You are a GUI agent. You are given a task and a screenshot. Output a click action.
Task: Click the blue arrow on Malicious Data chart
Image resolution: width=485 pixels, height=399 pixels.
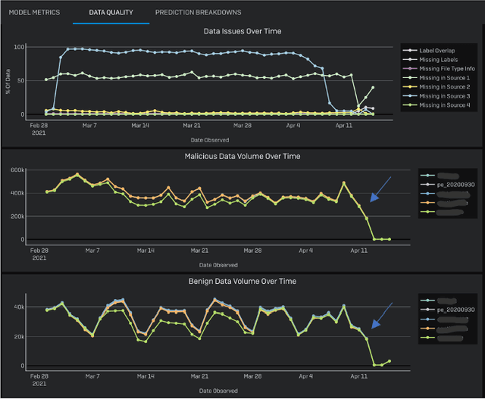381,189
